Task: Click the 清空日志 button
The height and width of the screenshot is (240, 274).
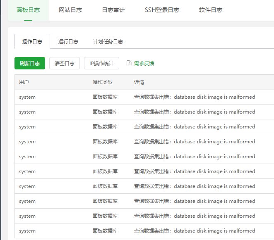Action: (65, 63)
